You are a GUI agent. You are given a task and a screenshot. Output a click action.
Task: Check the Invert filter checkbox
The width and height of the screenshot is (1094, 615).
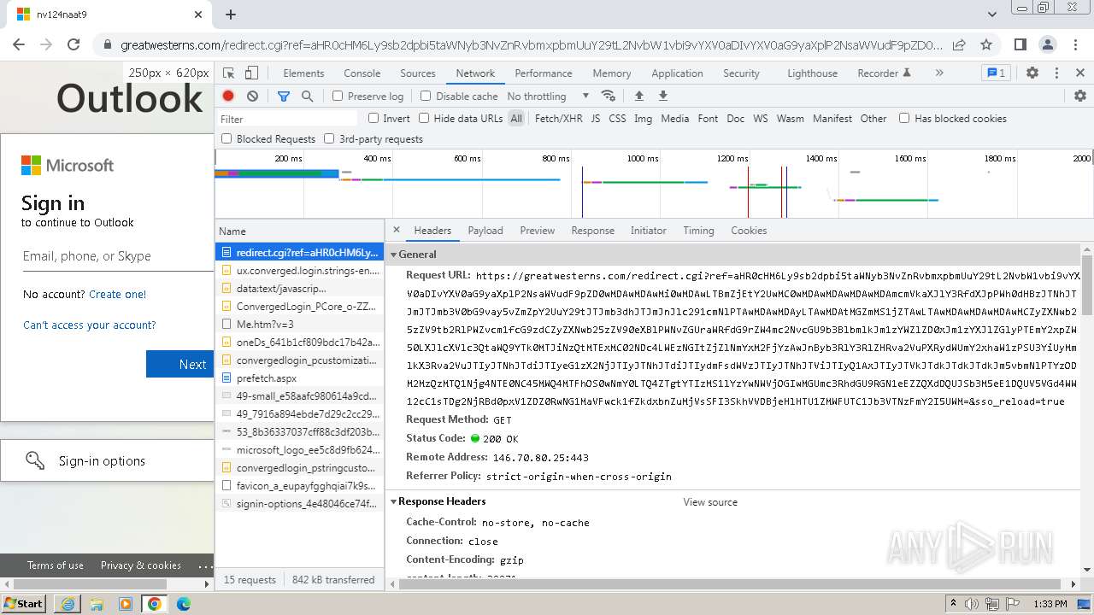click(x=373, y=118)
